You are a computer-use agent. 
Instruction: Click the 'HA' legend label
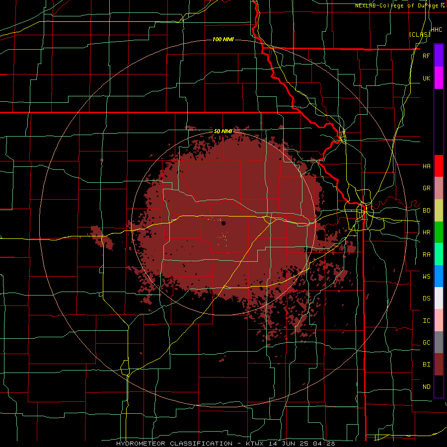426,166
